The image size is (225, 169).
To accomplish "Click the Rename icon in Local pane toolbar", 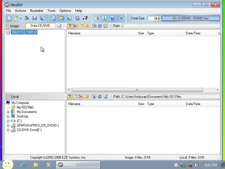I will point(86,97).
